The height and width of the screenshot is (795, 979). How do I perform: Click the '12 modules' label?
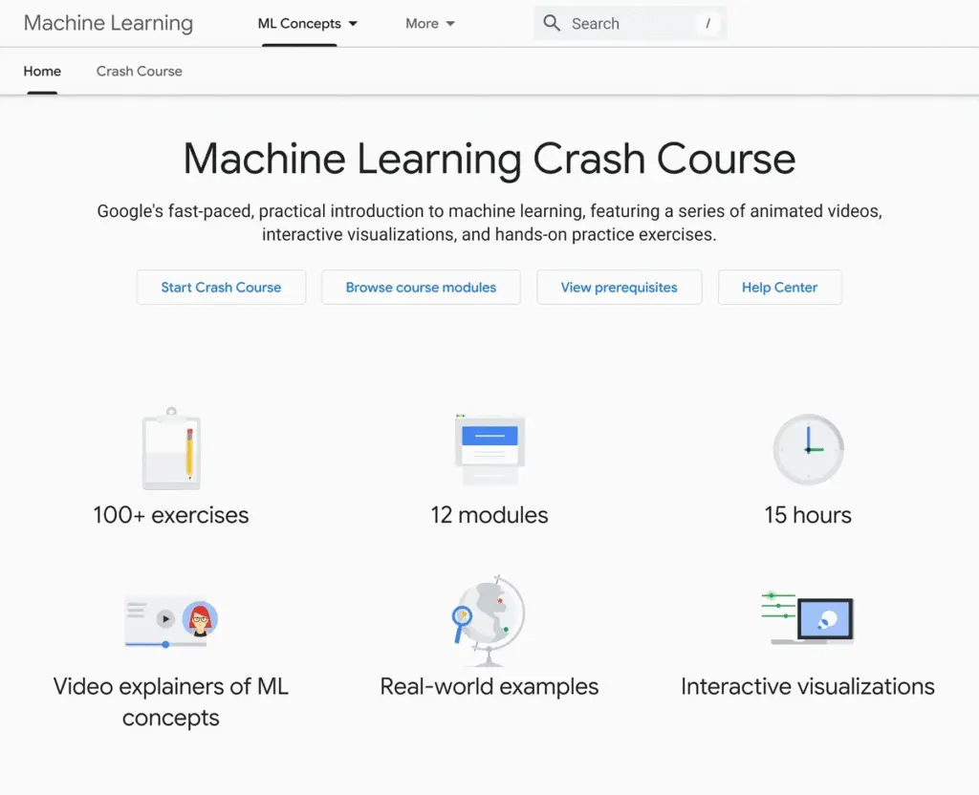click(489, 515)
